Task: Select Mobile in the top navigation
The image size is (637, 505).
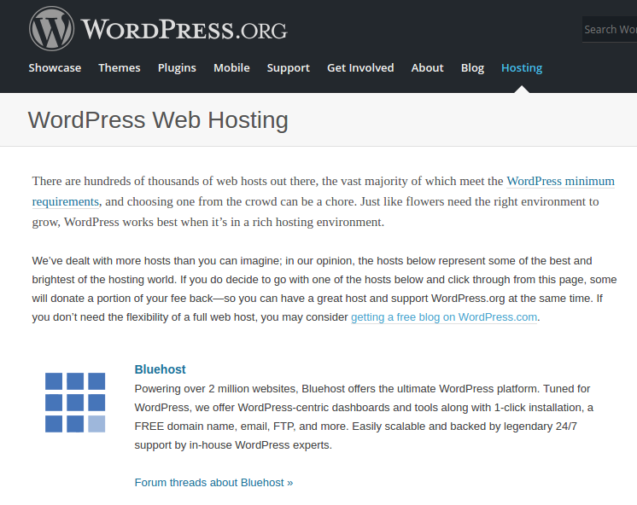Action: click(x=231, y=67)
